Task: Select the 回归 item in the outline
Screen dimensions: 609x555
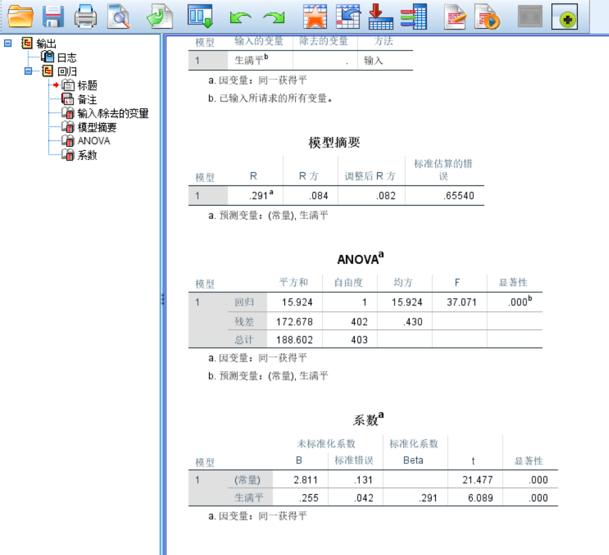Action: click(67, 71)
